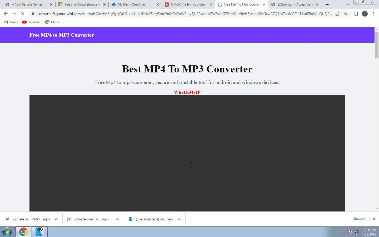Close the OMORI Trailer tab
This screenshot has height=237, width=379.
point(211,4)
